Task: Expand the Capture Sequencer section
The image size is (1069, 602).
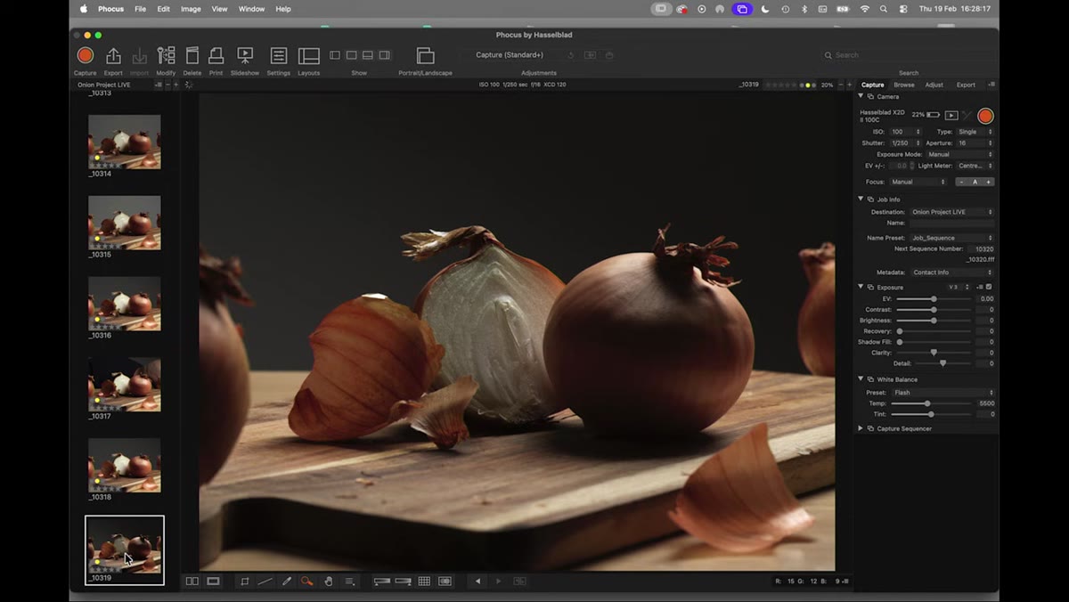Action: (861, 428)
